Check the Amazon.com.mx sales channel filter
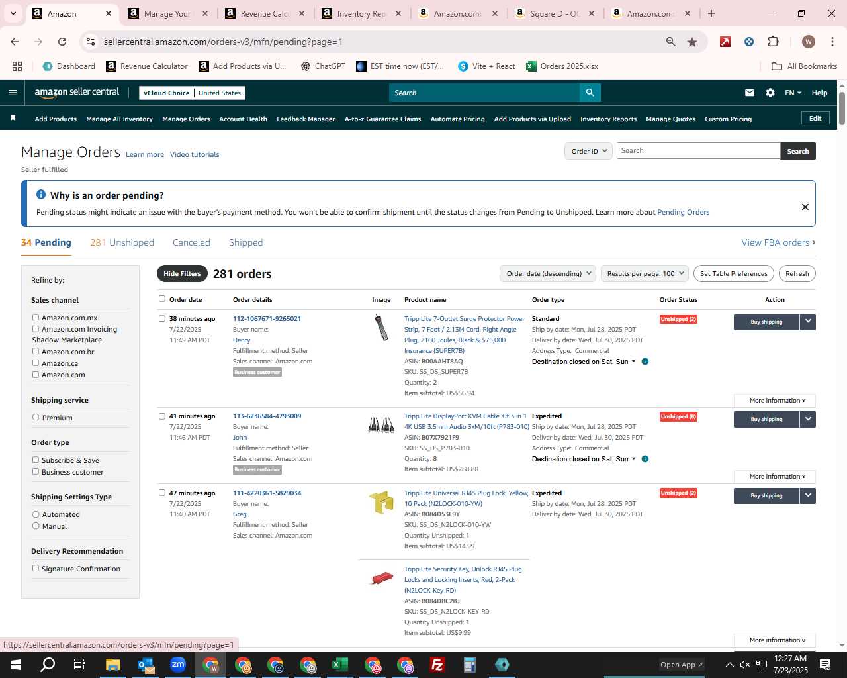 tap(36, 318)
